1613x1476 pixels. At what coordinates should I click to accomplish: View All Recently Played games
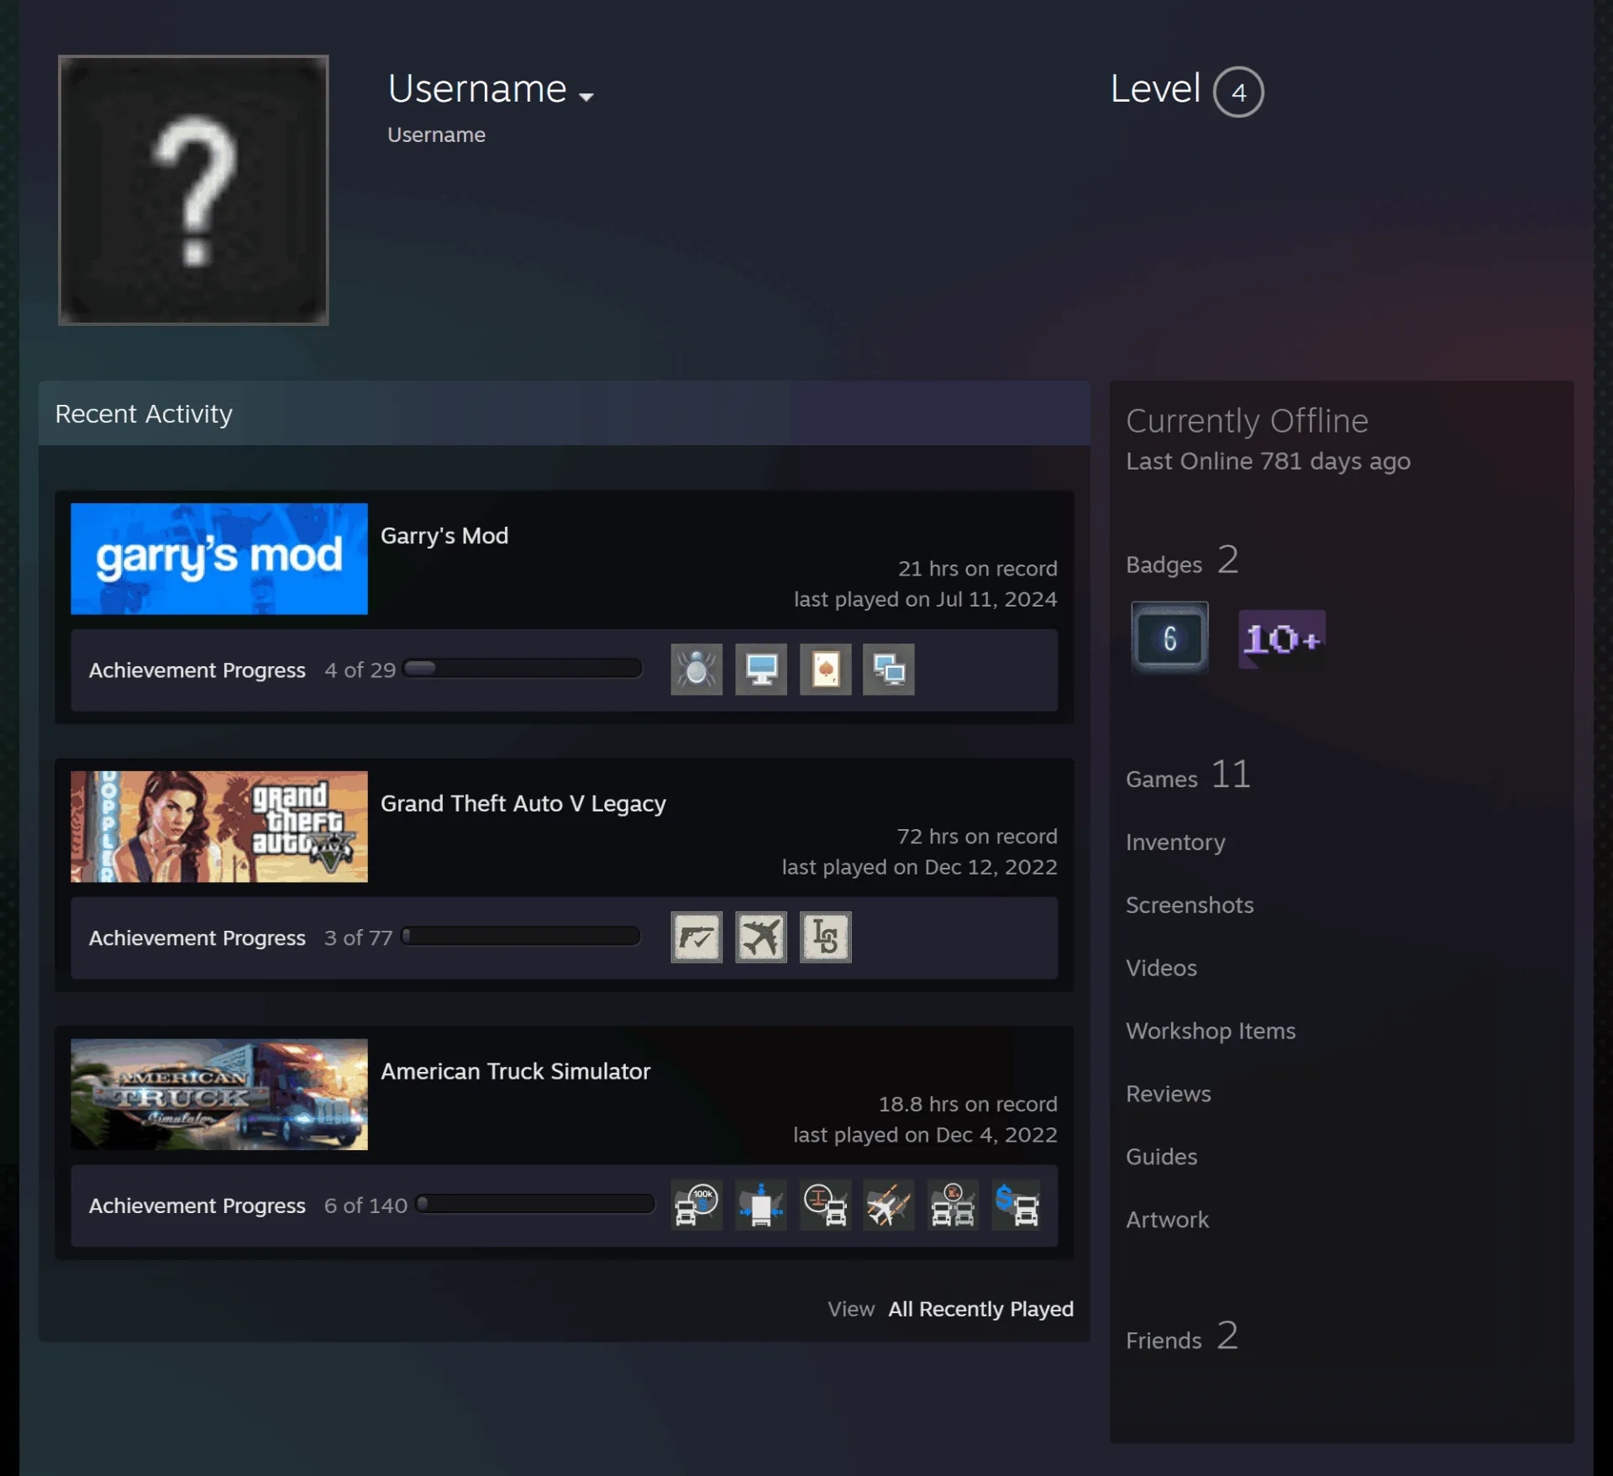[x=980, y=1309]
